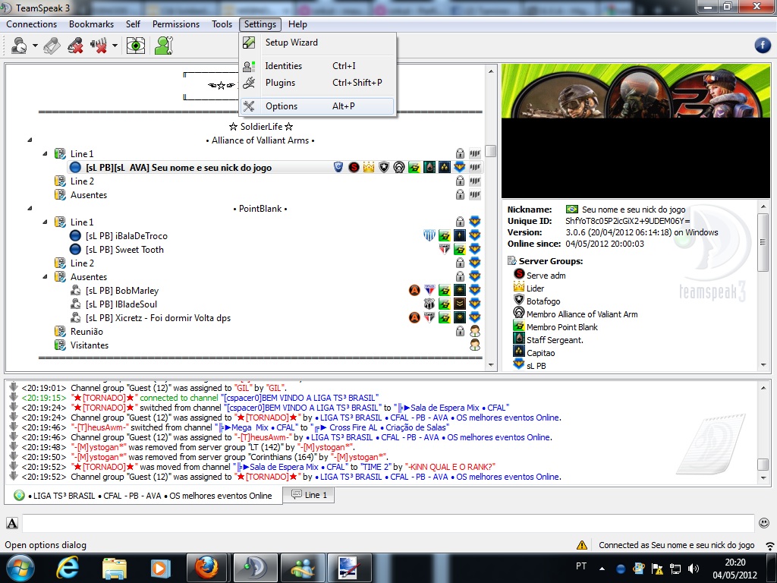
Task: Toggle subscribe to all channels eye icon
Action: click(136, 46)
